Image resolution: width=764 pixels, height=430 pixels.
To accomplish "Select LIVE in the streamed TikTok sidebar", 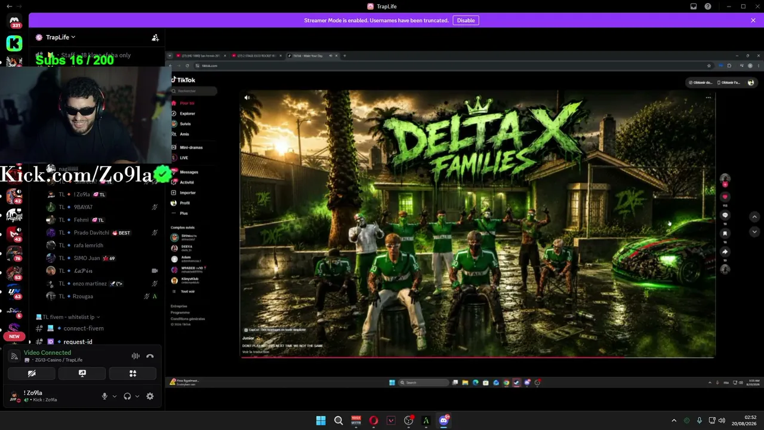I will point(180,158).
